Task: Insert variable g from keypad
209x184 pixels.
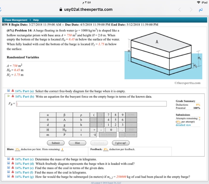Action: pyautogui.click(x=64, y=125)
